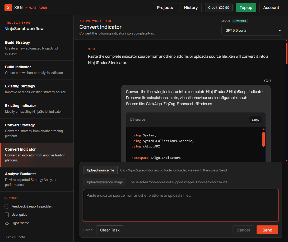
Task: Click the Credit: £22.90 balance button
Action: click(219, 8)
